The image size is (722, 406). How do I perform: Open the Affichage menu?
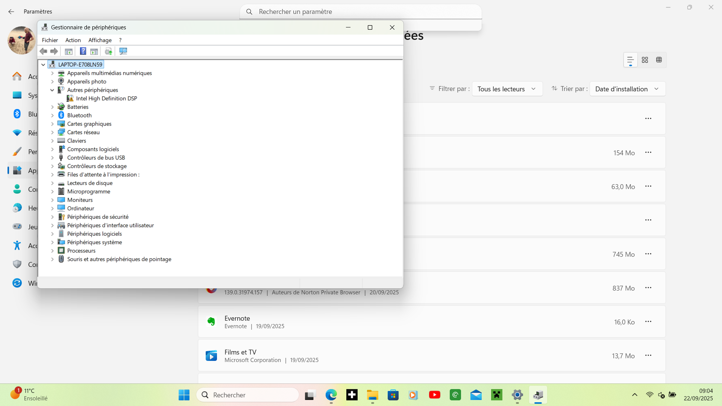point(100,40)
